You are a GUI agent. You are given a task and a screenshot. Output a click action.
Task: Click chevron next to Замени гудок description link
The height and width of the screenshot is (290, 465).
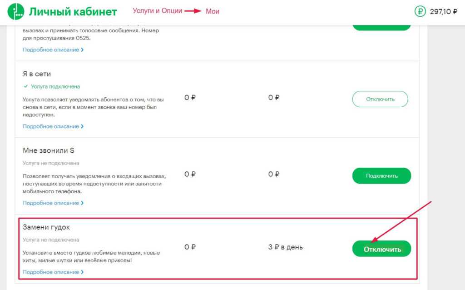point(82,272)
